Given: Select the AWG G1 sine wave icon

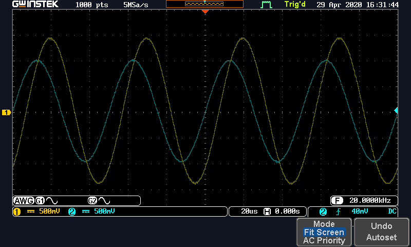Looking at the screenshot, I should [52, 201].
